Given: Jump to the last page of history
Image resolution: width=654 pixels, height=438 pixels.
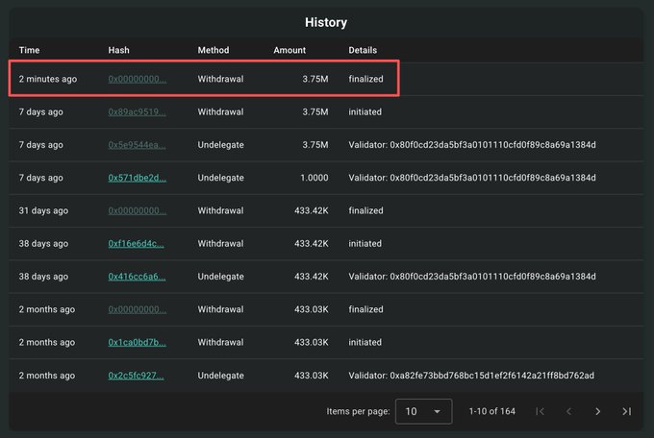Looking at the screenshot, I should 626,411.
